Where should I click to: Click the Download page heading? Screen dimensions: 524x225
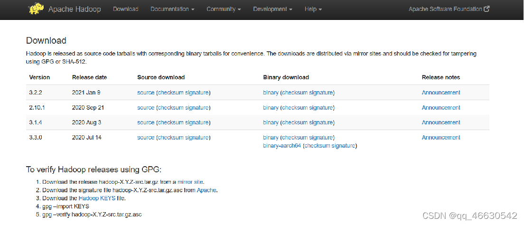coord(46,41)
